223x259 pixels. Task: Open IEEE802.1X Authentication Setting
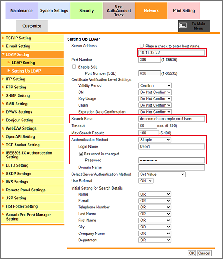(x=32, y=155)
